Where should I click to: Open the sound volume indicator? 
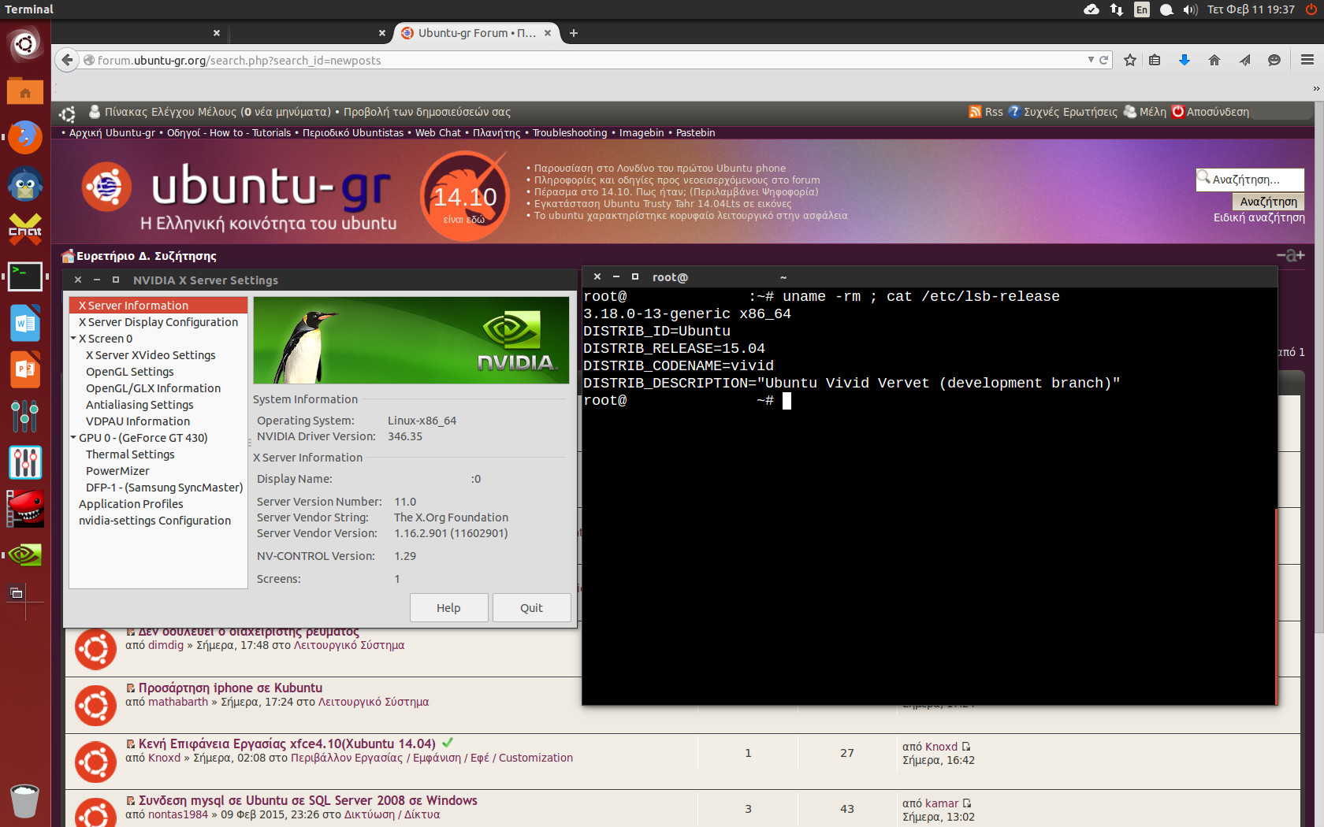tap(1190, 9)
